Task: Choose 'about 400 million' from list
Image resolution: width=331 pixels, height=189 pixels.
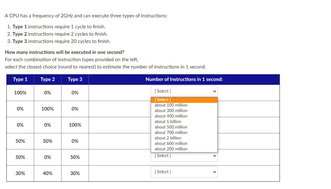Action: 184,116
